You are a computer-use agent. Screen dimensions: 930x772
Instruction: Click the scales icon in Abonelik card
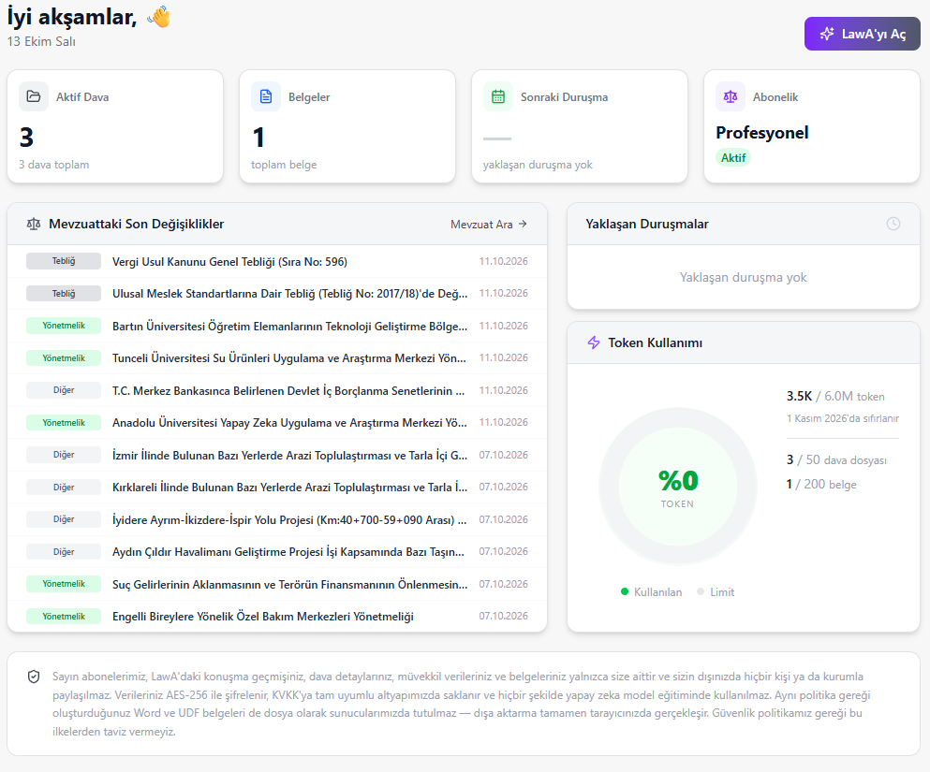click(731, 96)
